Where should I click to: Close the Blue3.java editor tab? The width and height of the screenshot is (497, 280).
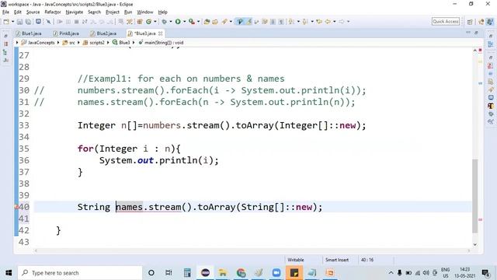pos(161,33)
